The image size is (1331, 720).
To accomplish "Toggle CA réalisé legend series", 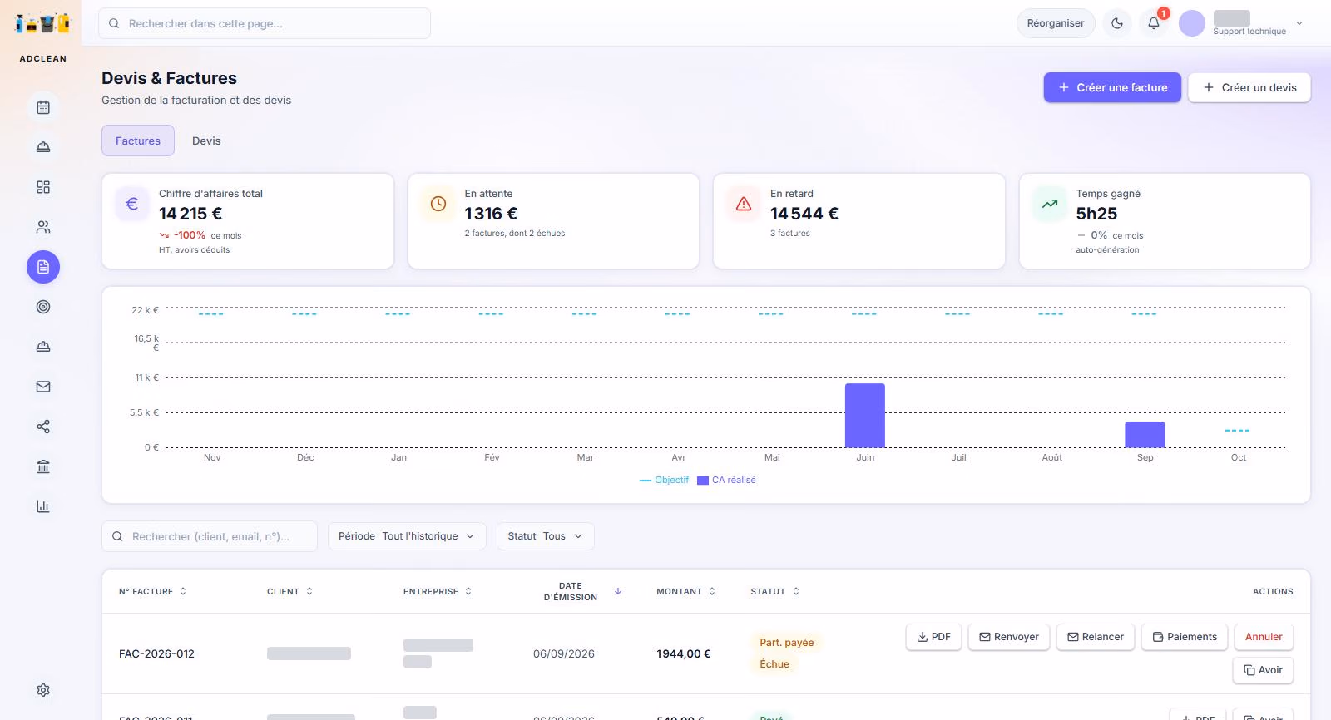I will (x=726, y=480).
